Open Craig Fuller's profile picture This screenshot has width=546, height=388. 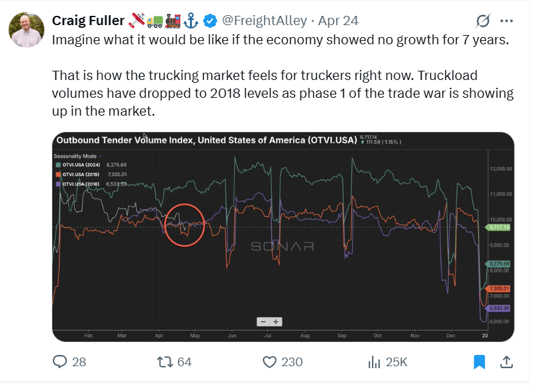point(26,30)
